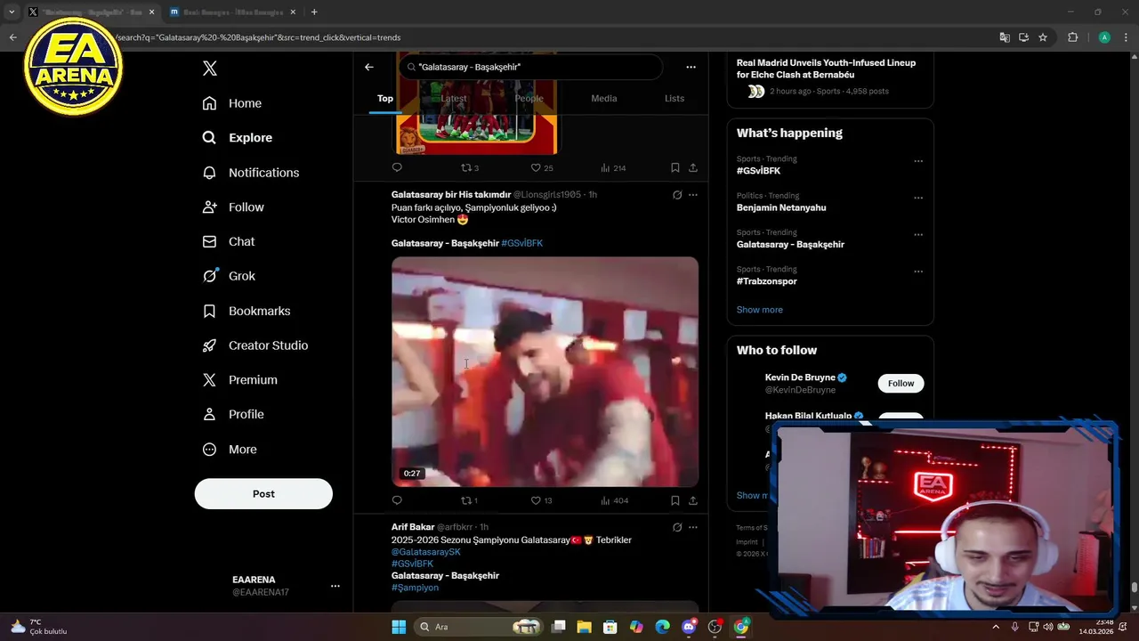The width and height of the screenshot is (1139, 641).
Task: Open search settings three-dot menu
Action: 691,67
